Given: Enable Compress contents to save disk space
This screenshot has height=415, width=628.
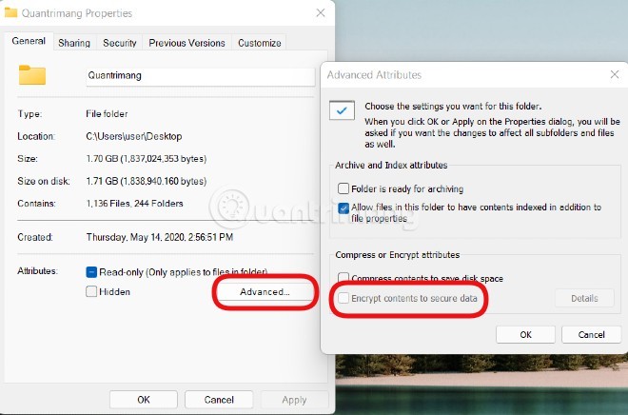Looking at the screenshot, I should pyautogui.click(x=343, y=279).
